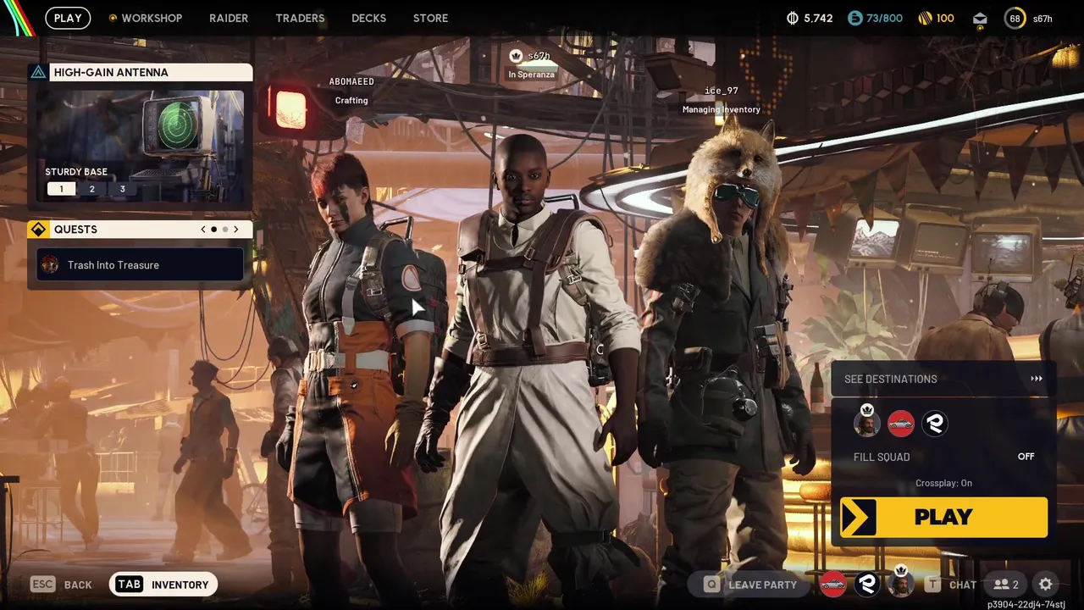Click the coin currency icon beside 5.742
The height and width of the screenshot is (610, 1084).
click(x=793, y=18)
